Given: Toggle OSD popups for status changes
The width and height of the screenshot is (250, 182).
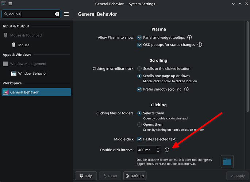Looking at the screenshot, I should pos(139,45).
